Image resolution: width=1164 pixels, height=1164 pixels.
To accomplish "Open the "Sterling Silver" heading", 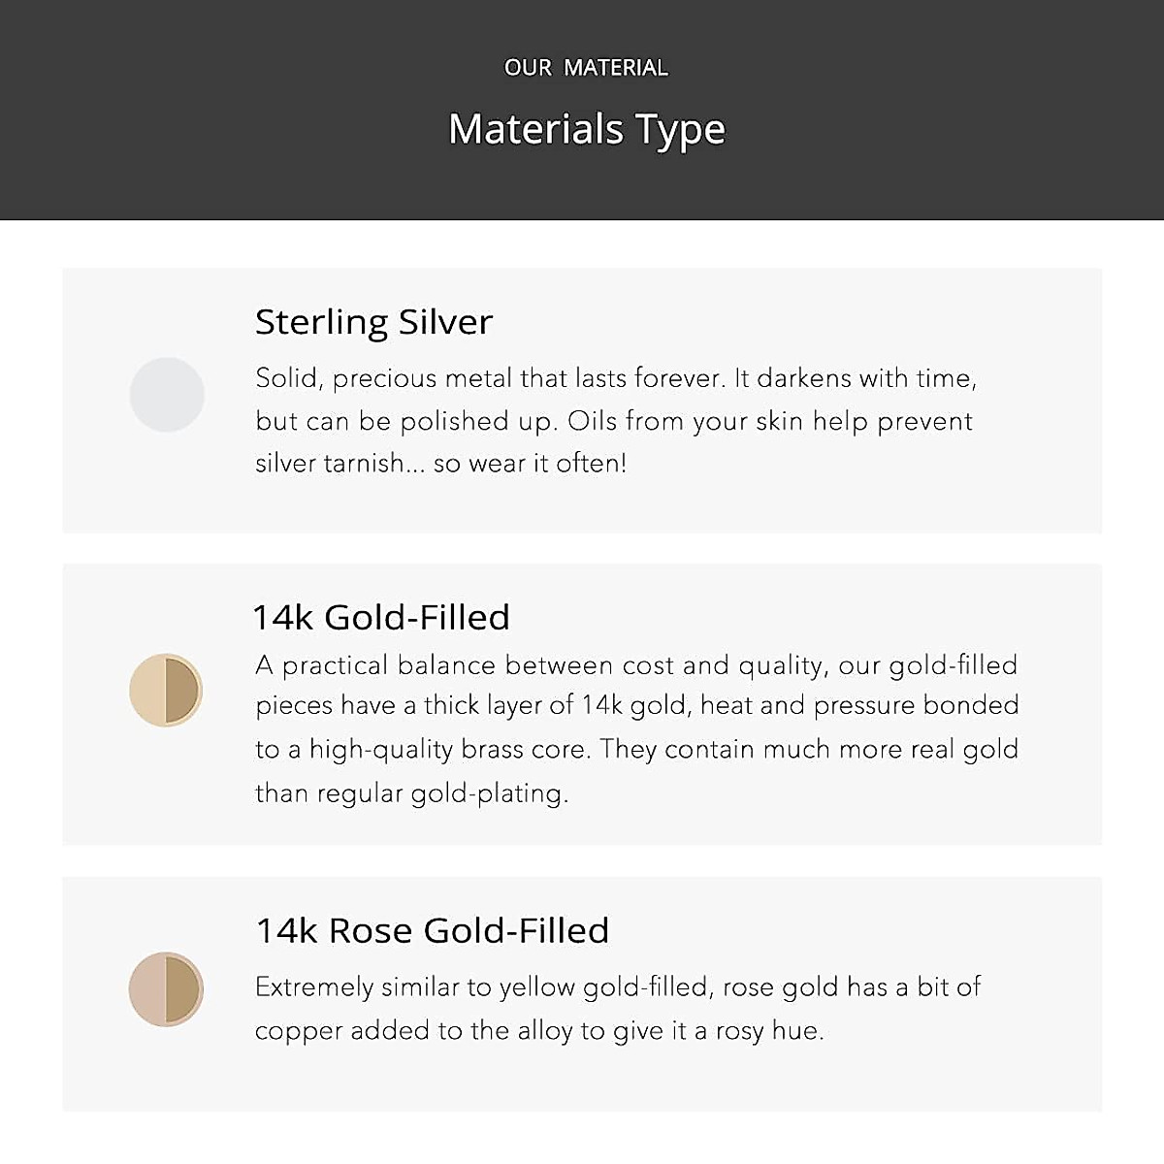I will (x=373, y=322).
